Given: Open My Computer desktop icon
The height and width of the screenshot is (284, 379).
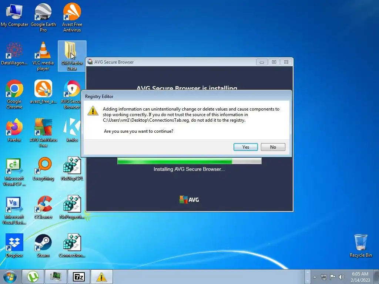Looking at the screenshot, I should coord(14,15).
